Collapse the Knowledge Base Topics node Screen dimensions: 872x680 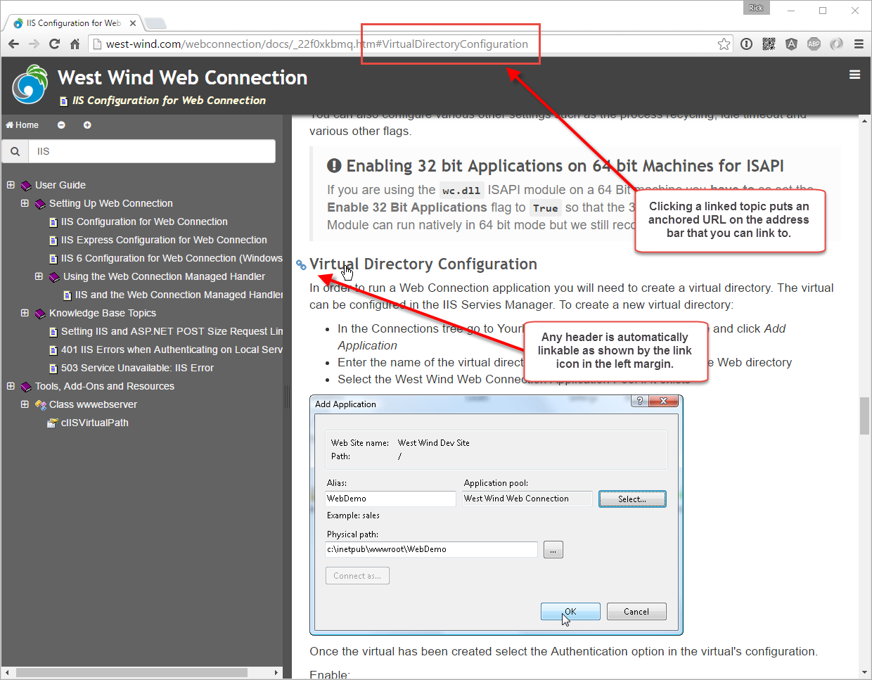click(25, 313)
